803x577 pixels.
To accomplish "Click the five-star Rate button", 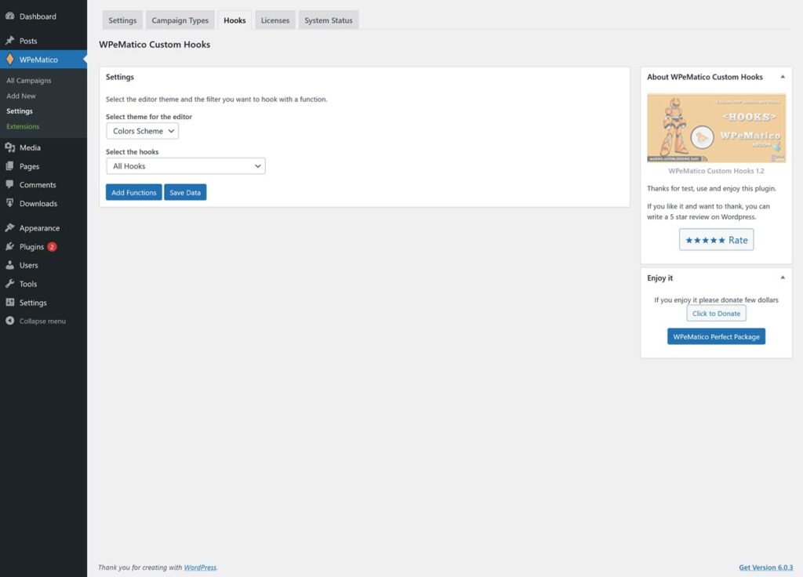I will pyautogui.click(x=717, y=240).
